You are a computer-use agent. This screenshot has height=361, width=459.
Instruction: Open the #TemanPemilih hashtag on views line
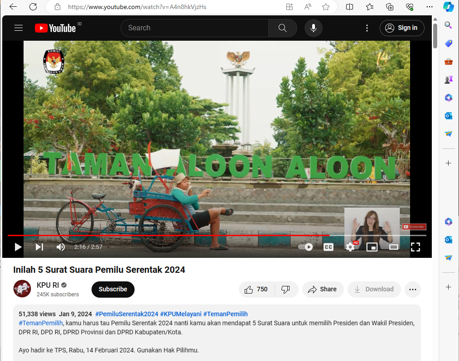pyautogui.click(x=225, y=314)
